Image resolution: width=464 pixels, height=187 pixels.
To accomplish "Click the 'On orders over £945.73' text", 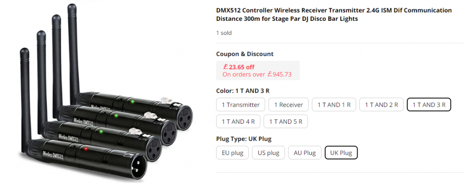I will pyautogui.click(x=257, y=74).
